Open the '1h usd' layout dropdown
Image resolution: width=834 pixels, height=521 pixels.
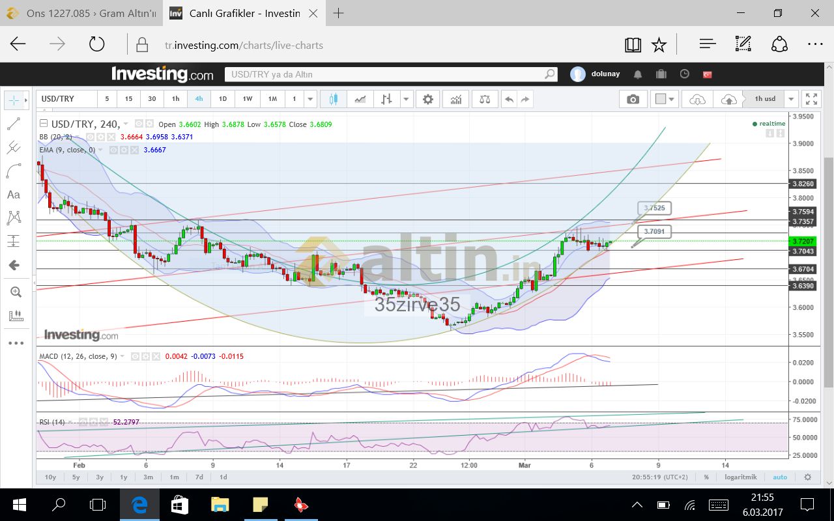791,99
